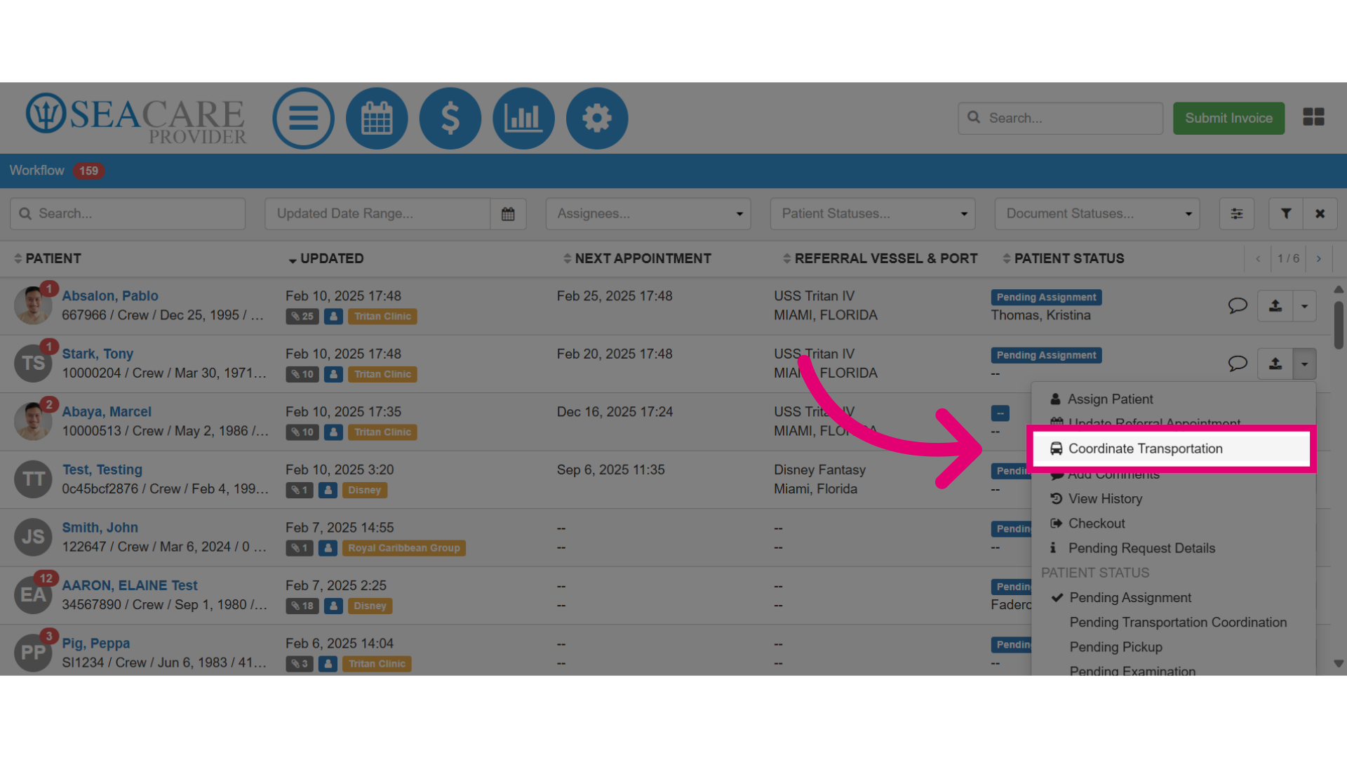Open the Patient Statuses dropdown
Viewport: 1347px width, 758px height.
pos(873,213)
